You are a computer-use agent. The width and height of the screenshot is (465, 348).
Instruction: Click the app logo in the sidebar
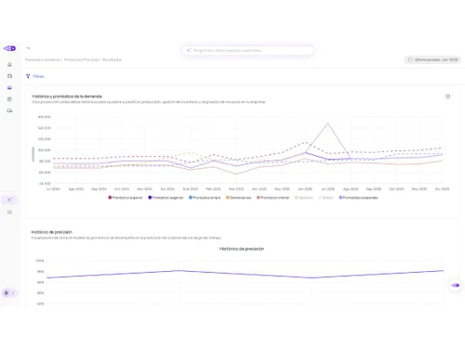(x=9, y=48)
